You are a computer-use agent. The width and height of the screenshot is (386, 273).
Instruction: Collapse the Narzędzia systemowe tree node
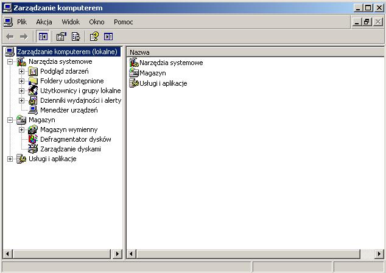point(10,61)
